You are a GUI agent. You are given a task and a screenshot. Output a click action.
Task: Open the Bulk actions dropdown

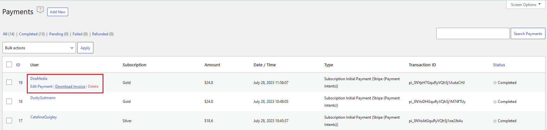tap(39, 48)
